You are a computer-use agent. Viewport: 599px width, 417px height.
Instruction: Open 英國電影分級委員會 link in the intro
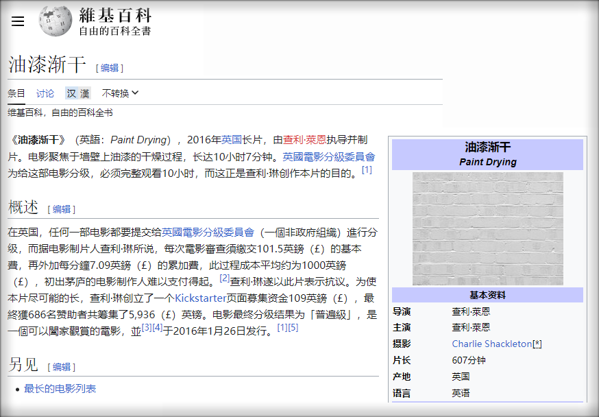click(x=329, y=156)
